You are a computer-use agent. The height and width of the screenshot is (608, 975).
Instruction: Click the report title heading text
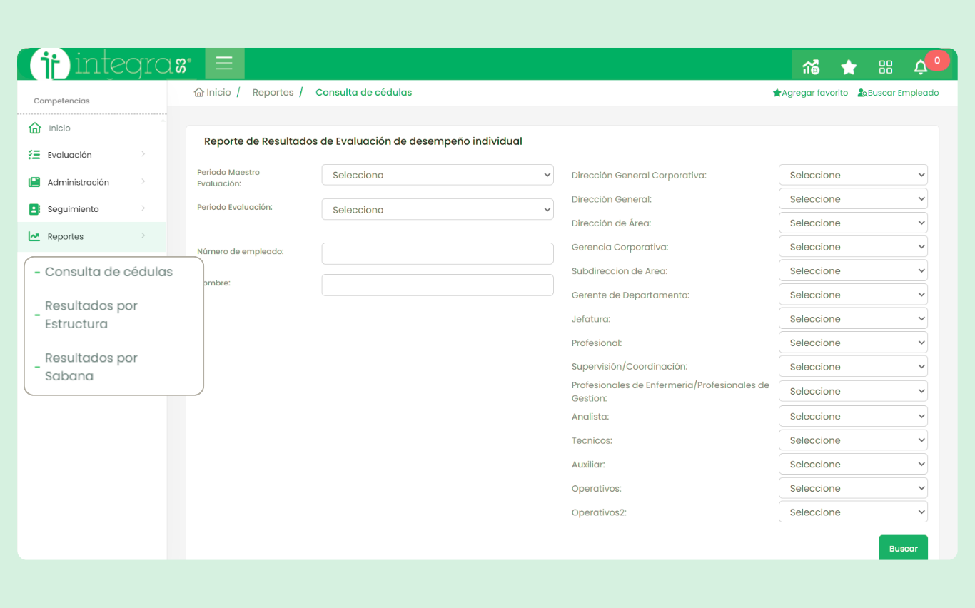(x=363, y=141)
